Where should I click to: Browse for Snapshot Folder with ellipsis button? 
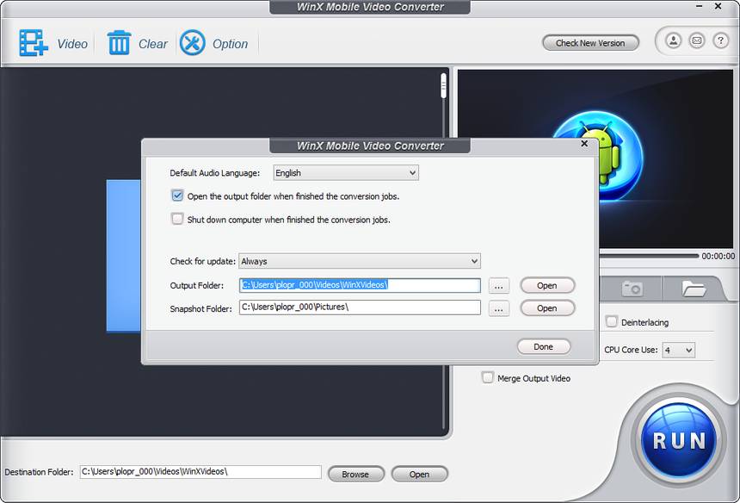(499, 309)
